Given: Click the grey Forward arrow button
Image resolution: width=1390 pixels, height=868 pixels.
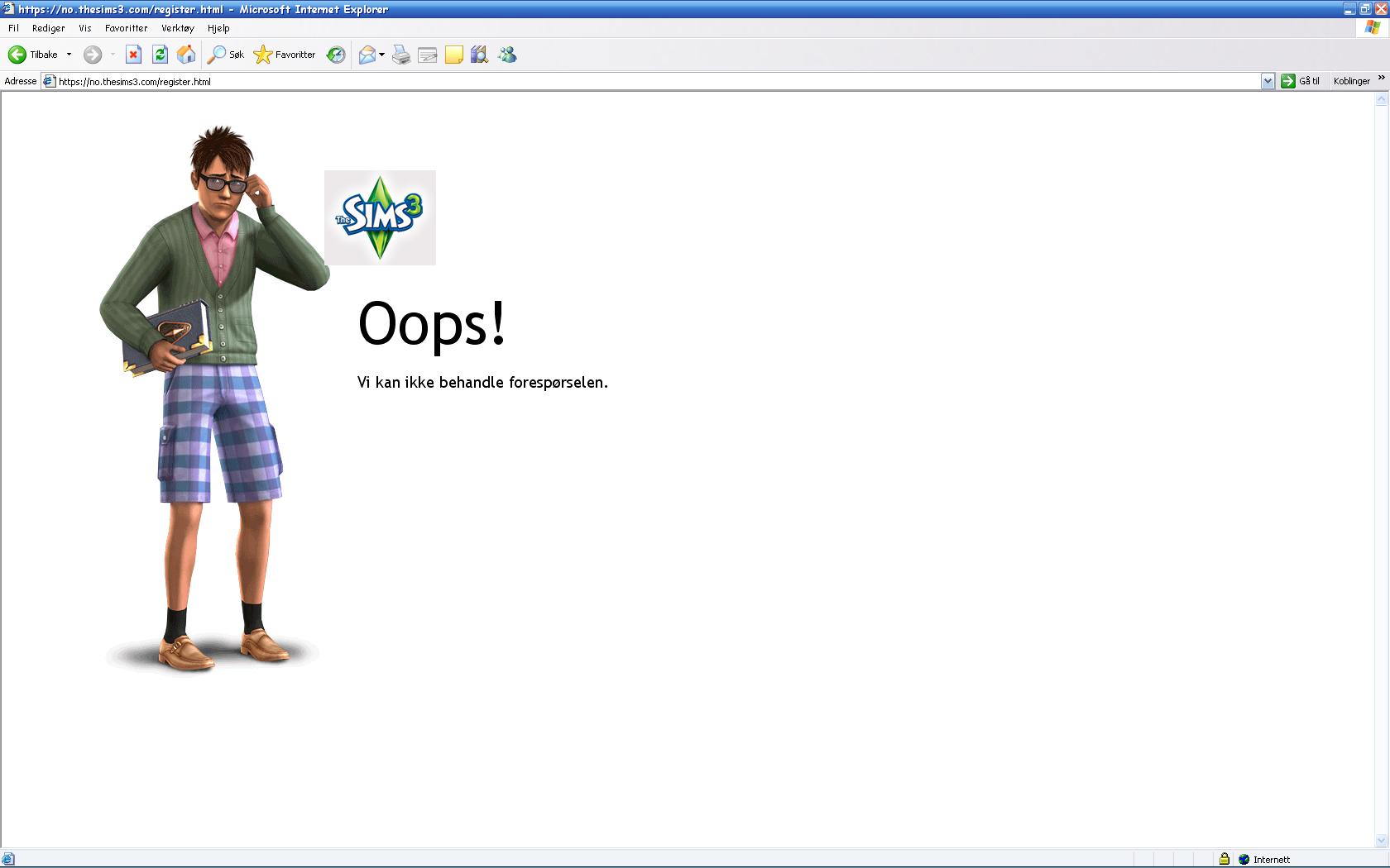Looking at the screenshot, I should click(x=93, y=55).
